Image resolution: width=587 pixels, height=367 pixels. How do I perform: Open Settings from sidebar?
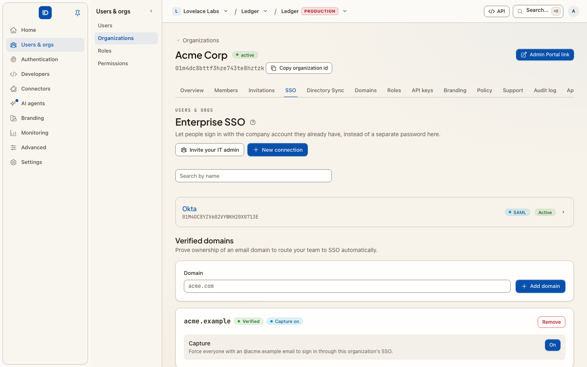click(45, 162)
